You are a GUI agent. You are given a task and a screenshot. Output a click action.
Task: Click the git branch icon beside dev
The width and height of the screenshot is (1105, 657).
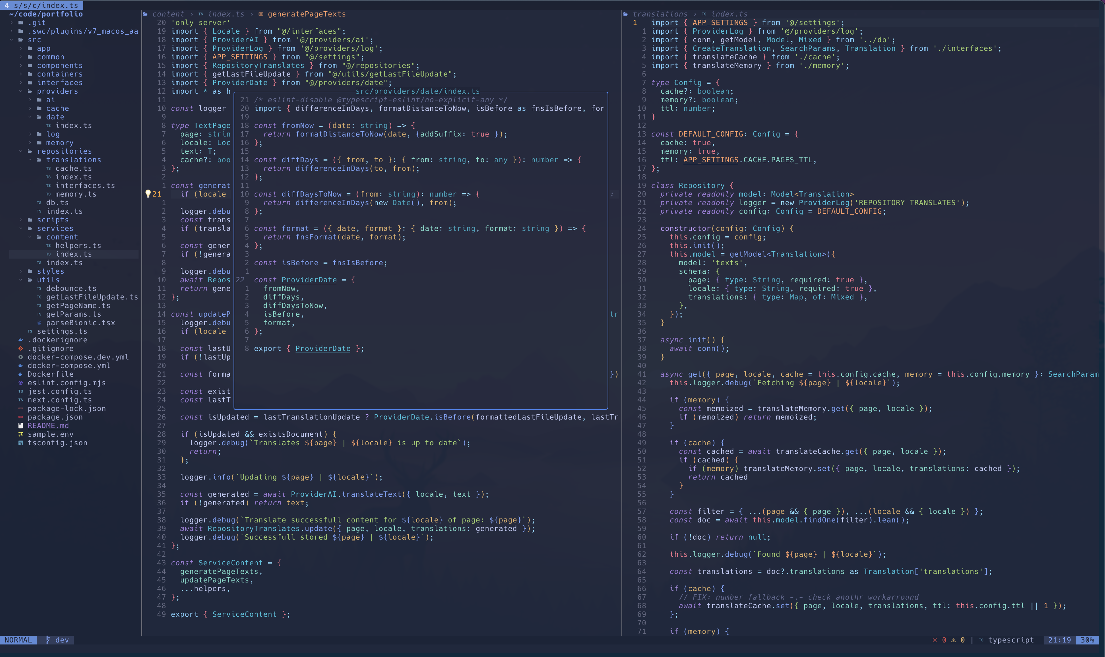coord(48,640)
